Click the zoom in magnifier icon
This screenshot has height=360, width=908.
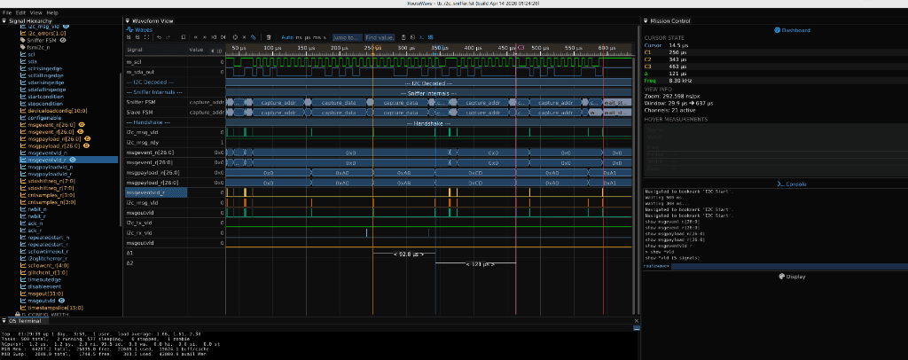[x=129, y=37]
